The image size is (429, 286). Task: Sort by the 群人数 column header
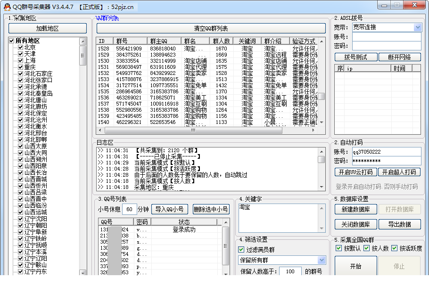(x=222, y=41)
